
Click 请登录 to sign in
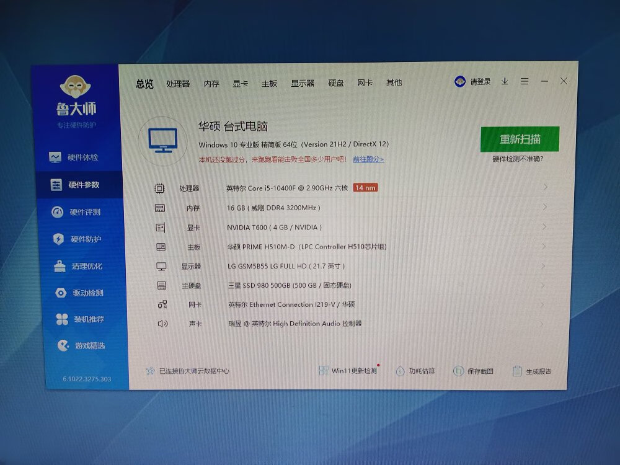pyautogui.click(x=480, y=81)
